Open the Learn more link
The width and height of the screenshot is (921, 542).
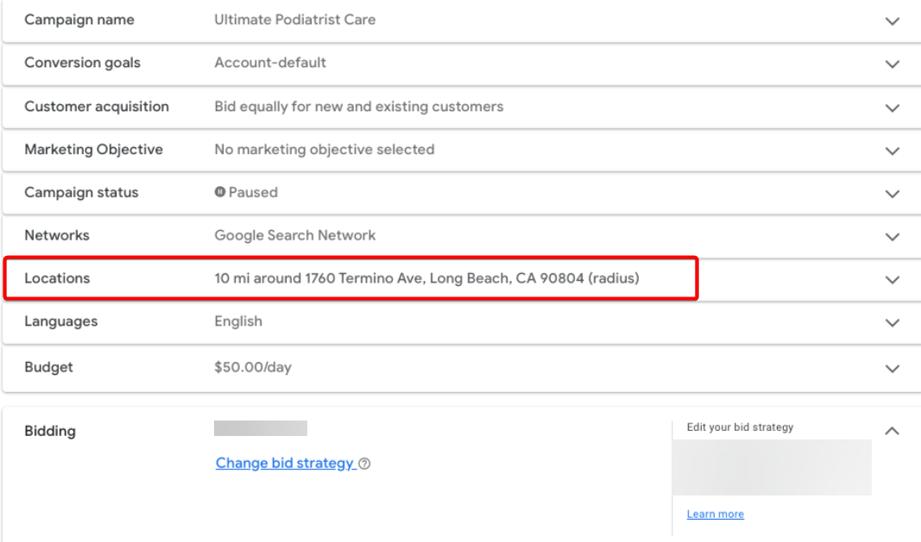(715, 514)
